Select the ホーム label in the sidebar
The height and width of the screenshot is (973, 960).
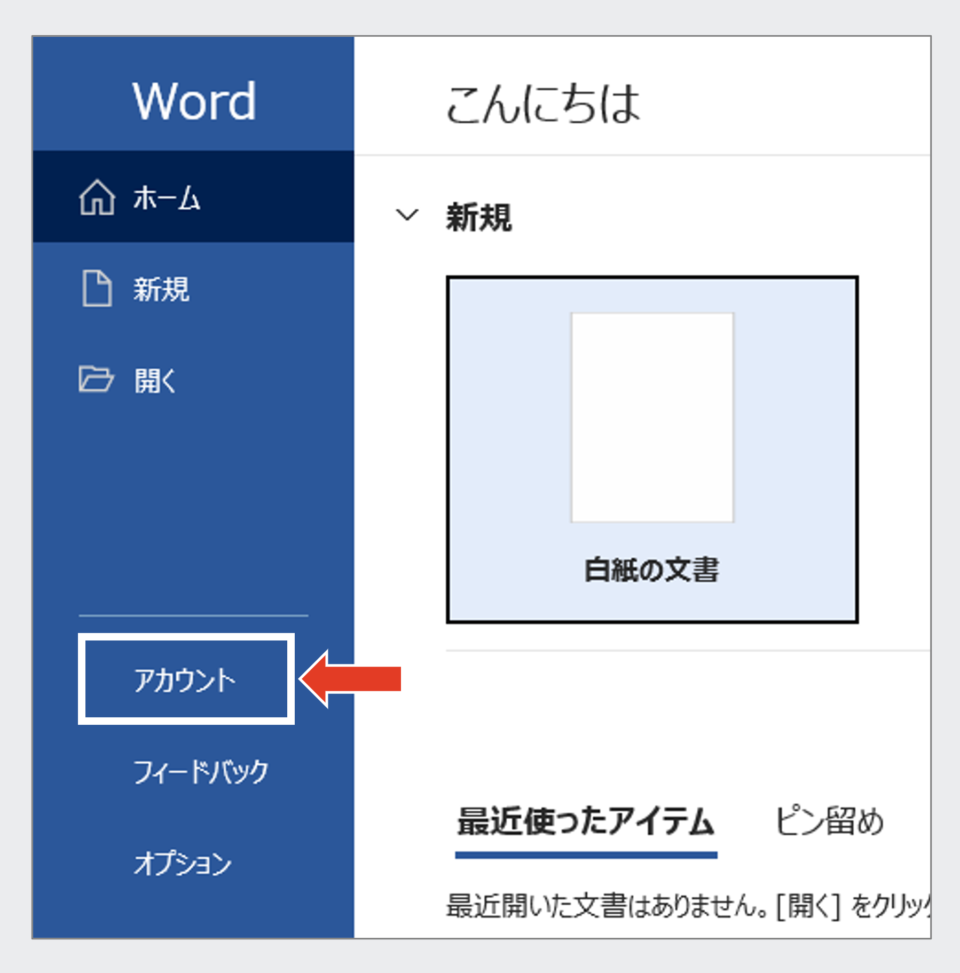(x=167, y=198)
